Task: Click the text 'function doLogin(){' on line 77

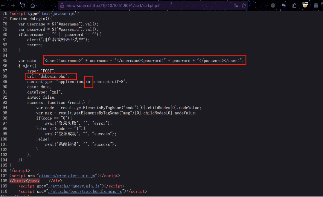Action: tap(31, 19)
